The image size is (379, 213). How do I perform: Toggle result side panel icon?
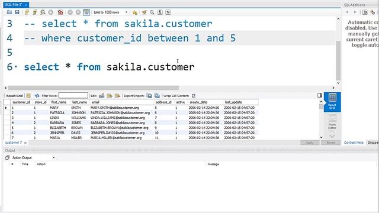click(320, 95)
